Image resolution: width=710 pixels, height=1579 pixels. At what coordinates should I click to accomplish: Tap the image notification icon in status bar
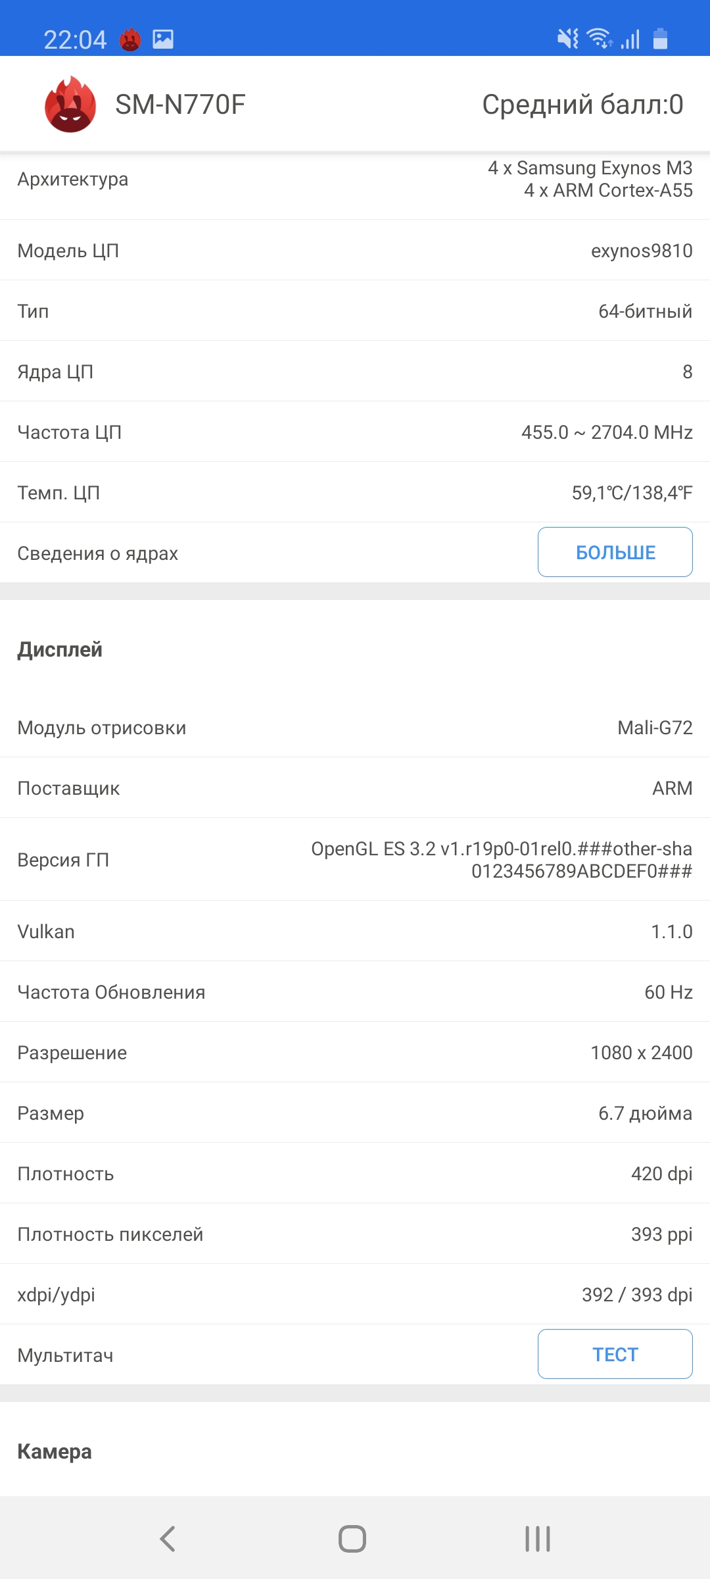[163, 39]
